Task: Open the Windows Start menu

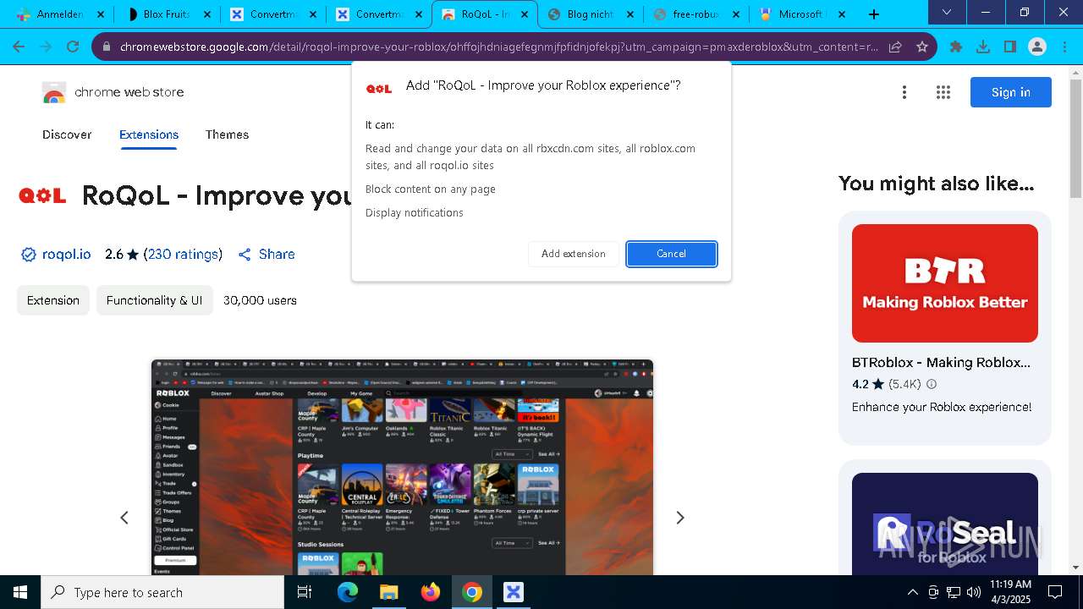Action: pyautogui.click(x=20, y=592)
